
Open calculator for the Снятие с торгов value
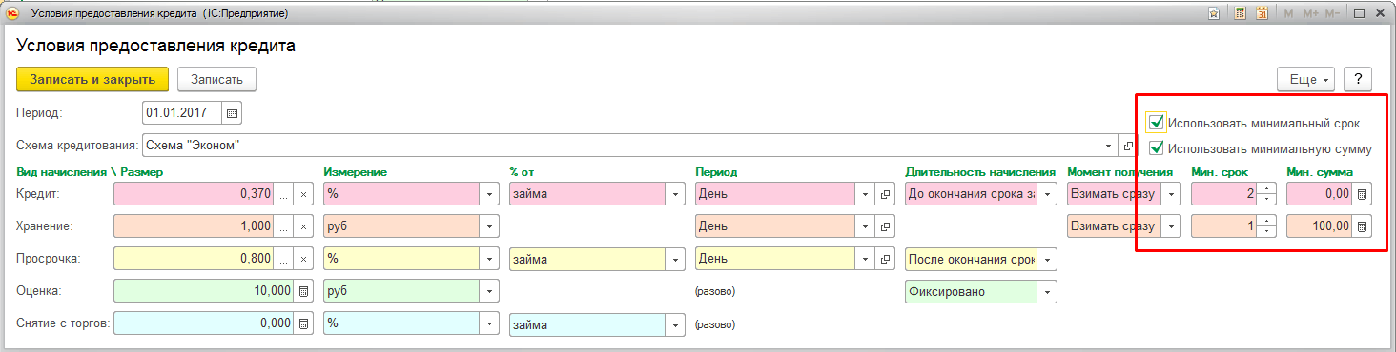coord(303,323)
